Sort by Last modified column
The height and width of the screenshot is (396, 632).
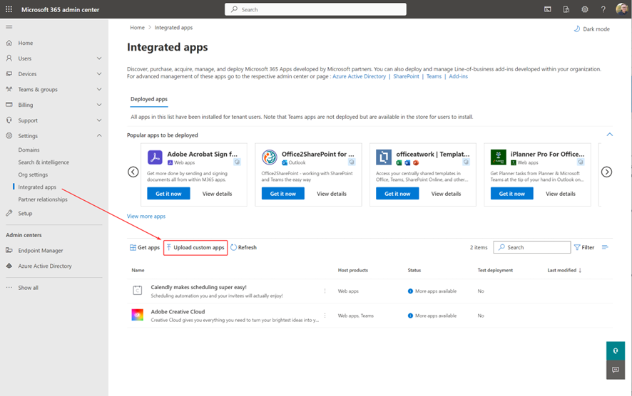pos(564,270)
